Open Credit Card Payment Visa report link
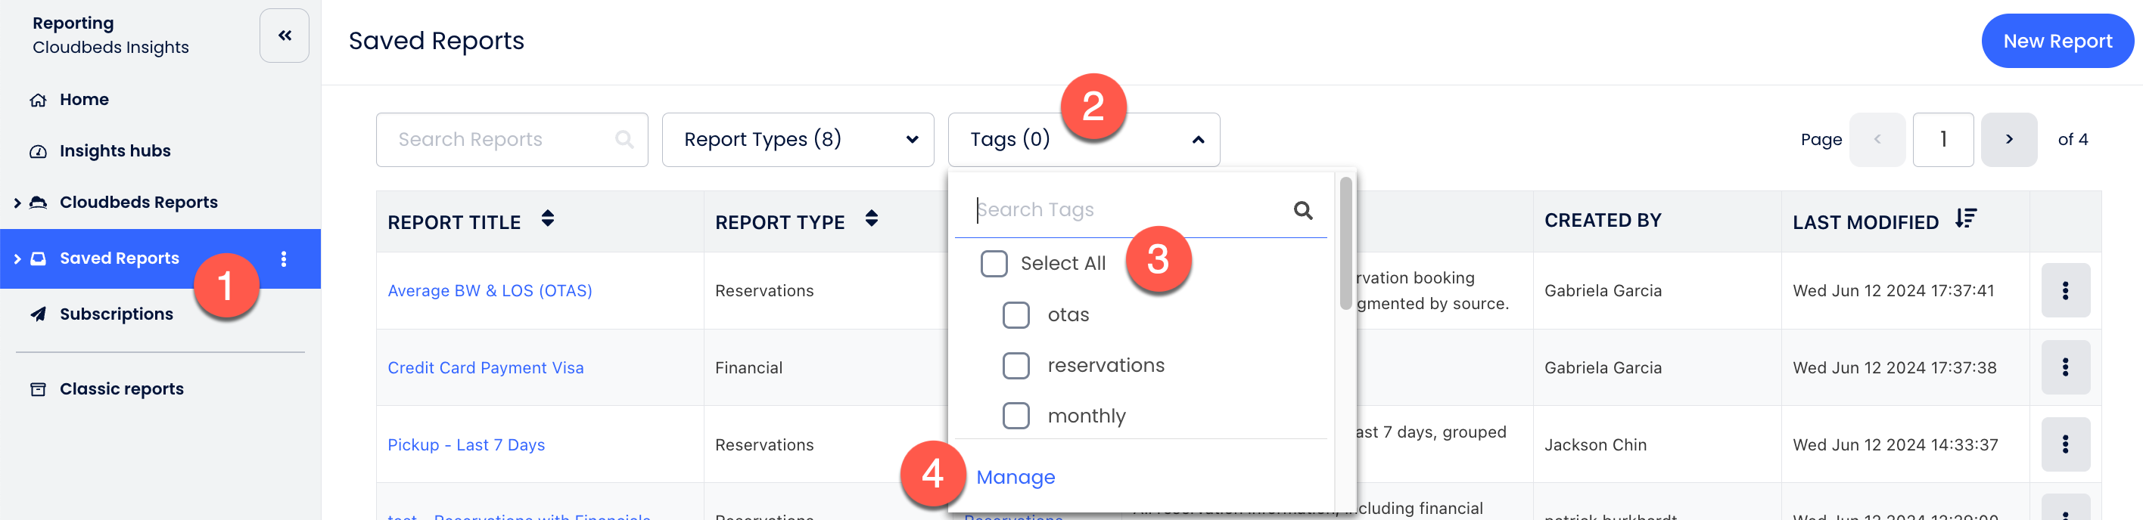Image resolution: width=2143 pixels, height=520 pixels. pos(485,368)
